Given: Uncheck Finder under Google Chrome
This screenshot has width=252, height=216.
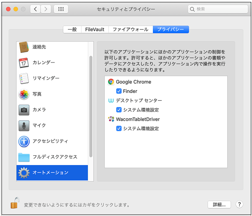Looking at the screenshot, I should click(119, 91).
